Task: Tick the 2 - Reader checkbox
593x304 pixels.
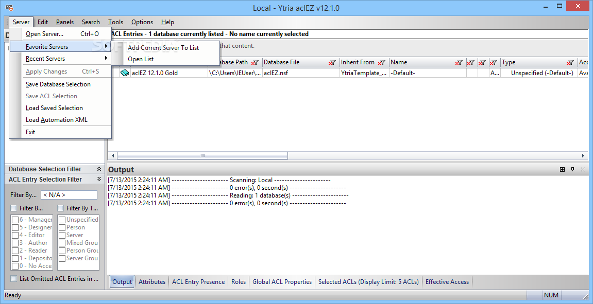Action: click(15, 251)
